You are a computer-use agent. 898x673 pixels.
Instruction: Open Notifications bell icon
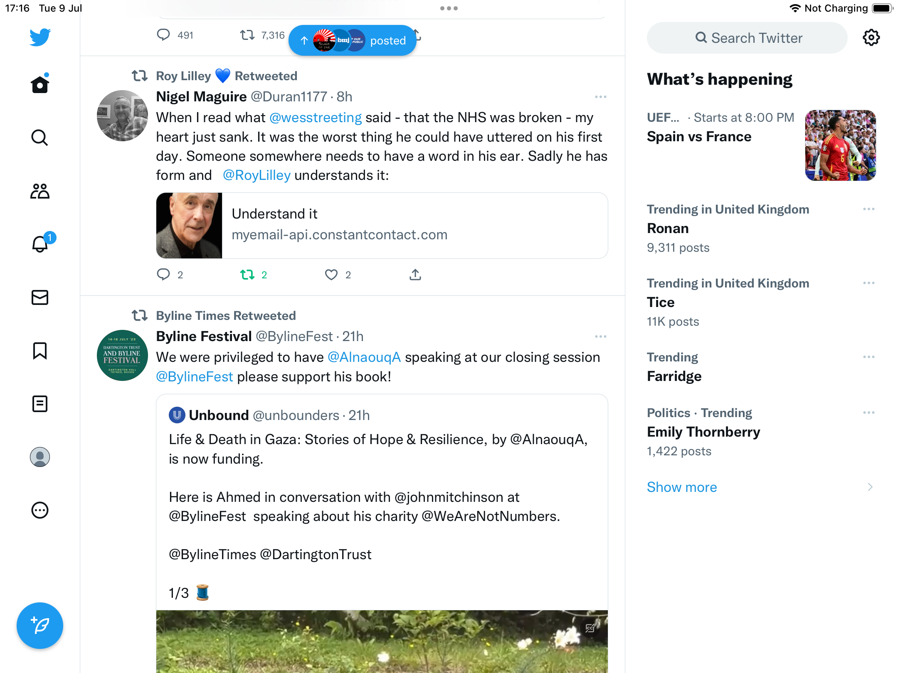(40, 244)
